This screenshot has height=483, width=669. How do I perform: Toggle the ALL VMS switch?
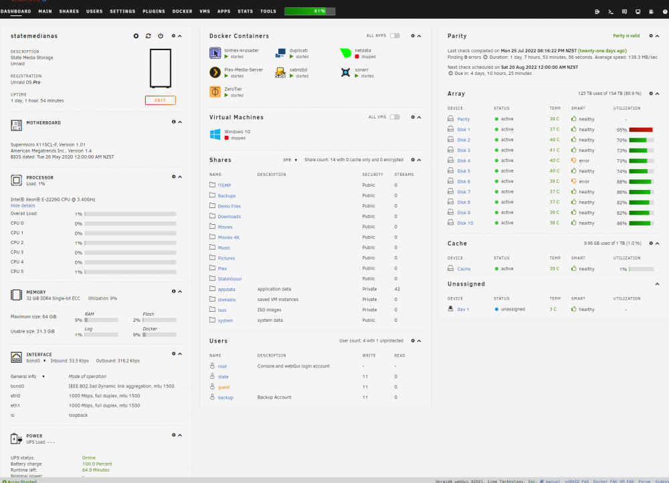coord(395,117)
